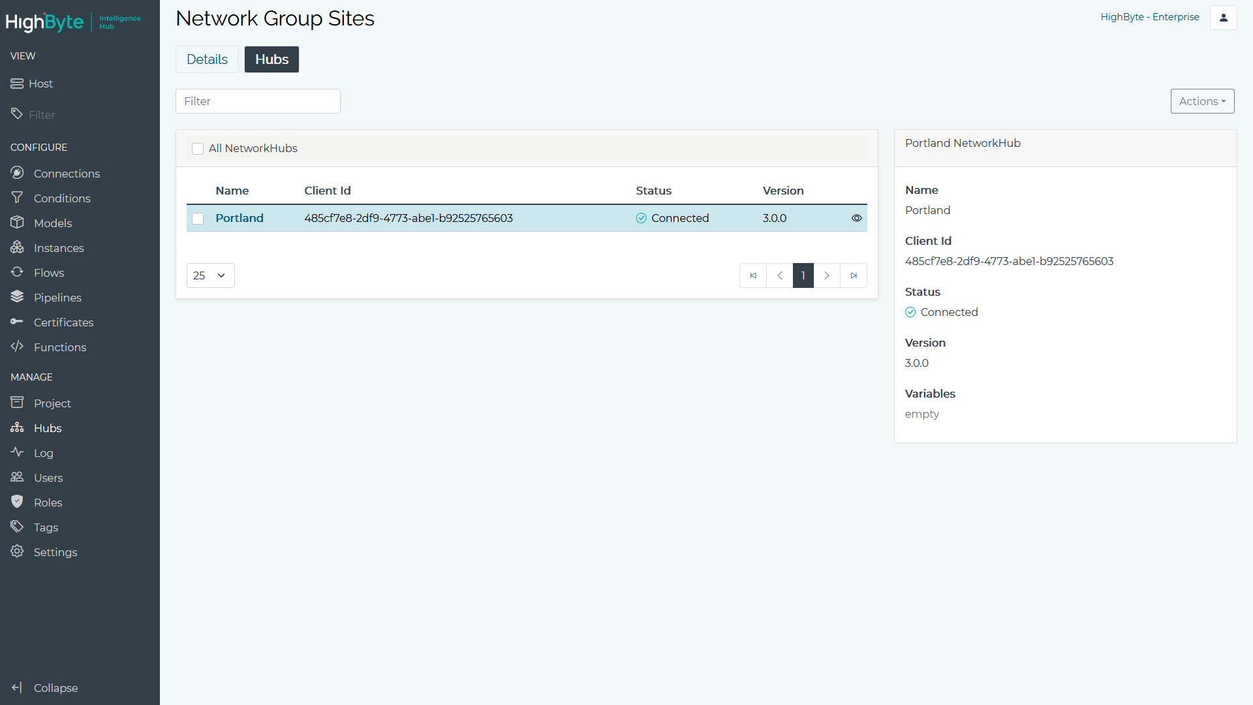The height and width of the screenshot is (705, 1253).
Task: Check the All NetworkHubs checkbox
Action: click(x=197, y=148)
